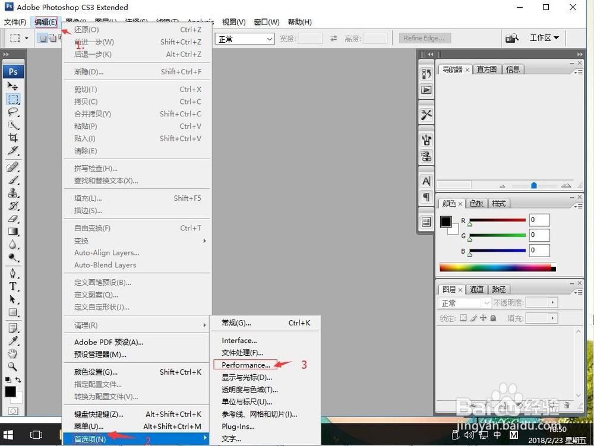Toggle Quick Mask mode button

pos(13,411)
